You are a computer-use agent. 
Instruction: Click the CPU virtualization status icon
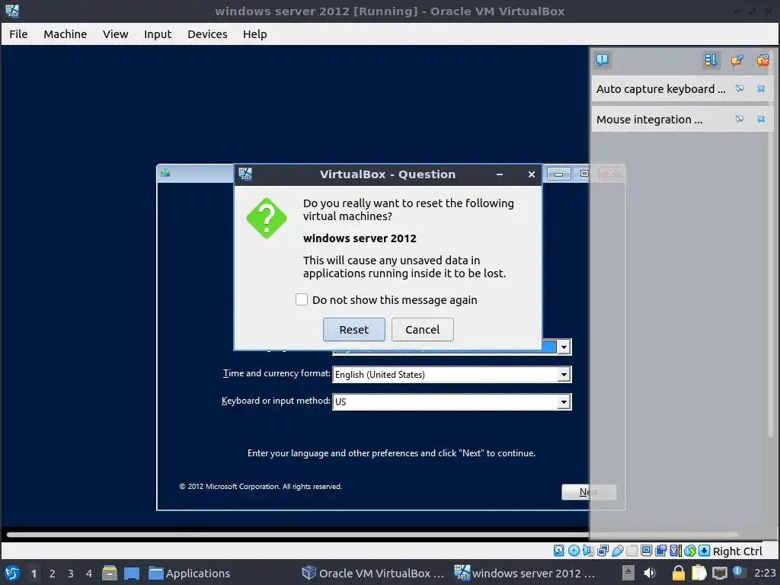[x=675, y=551]
